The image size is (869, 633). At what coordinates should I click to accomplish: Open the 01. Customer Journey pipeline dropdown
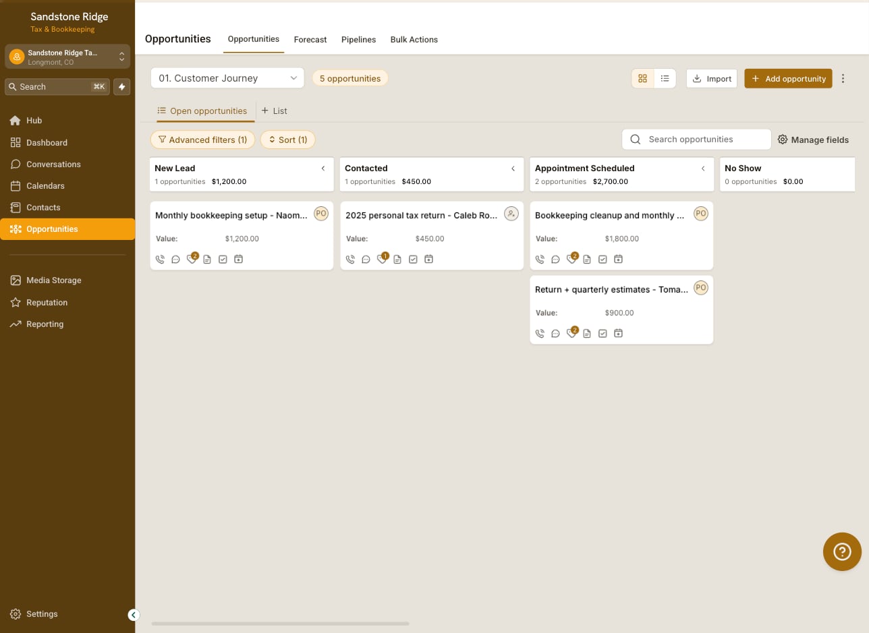[227, 78]
